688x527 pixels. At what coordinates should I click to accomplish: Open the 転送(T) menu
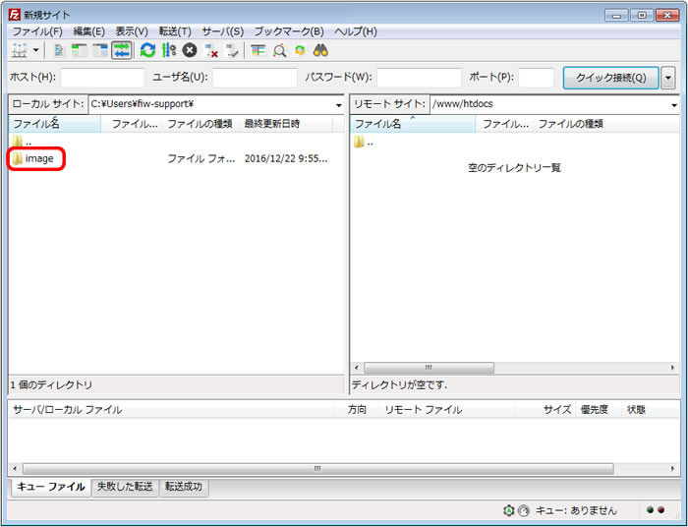(x=175, y=31)
